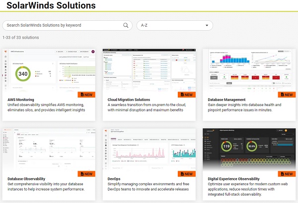Open the A-Z sort dropdown

[x=175, y=25]
